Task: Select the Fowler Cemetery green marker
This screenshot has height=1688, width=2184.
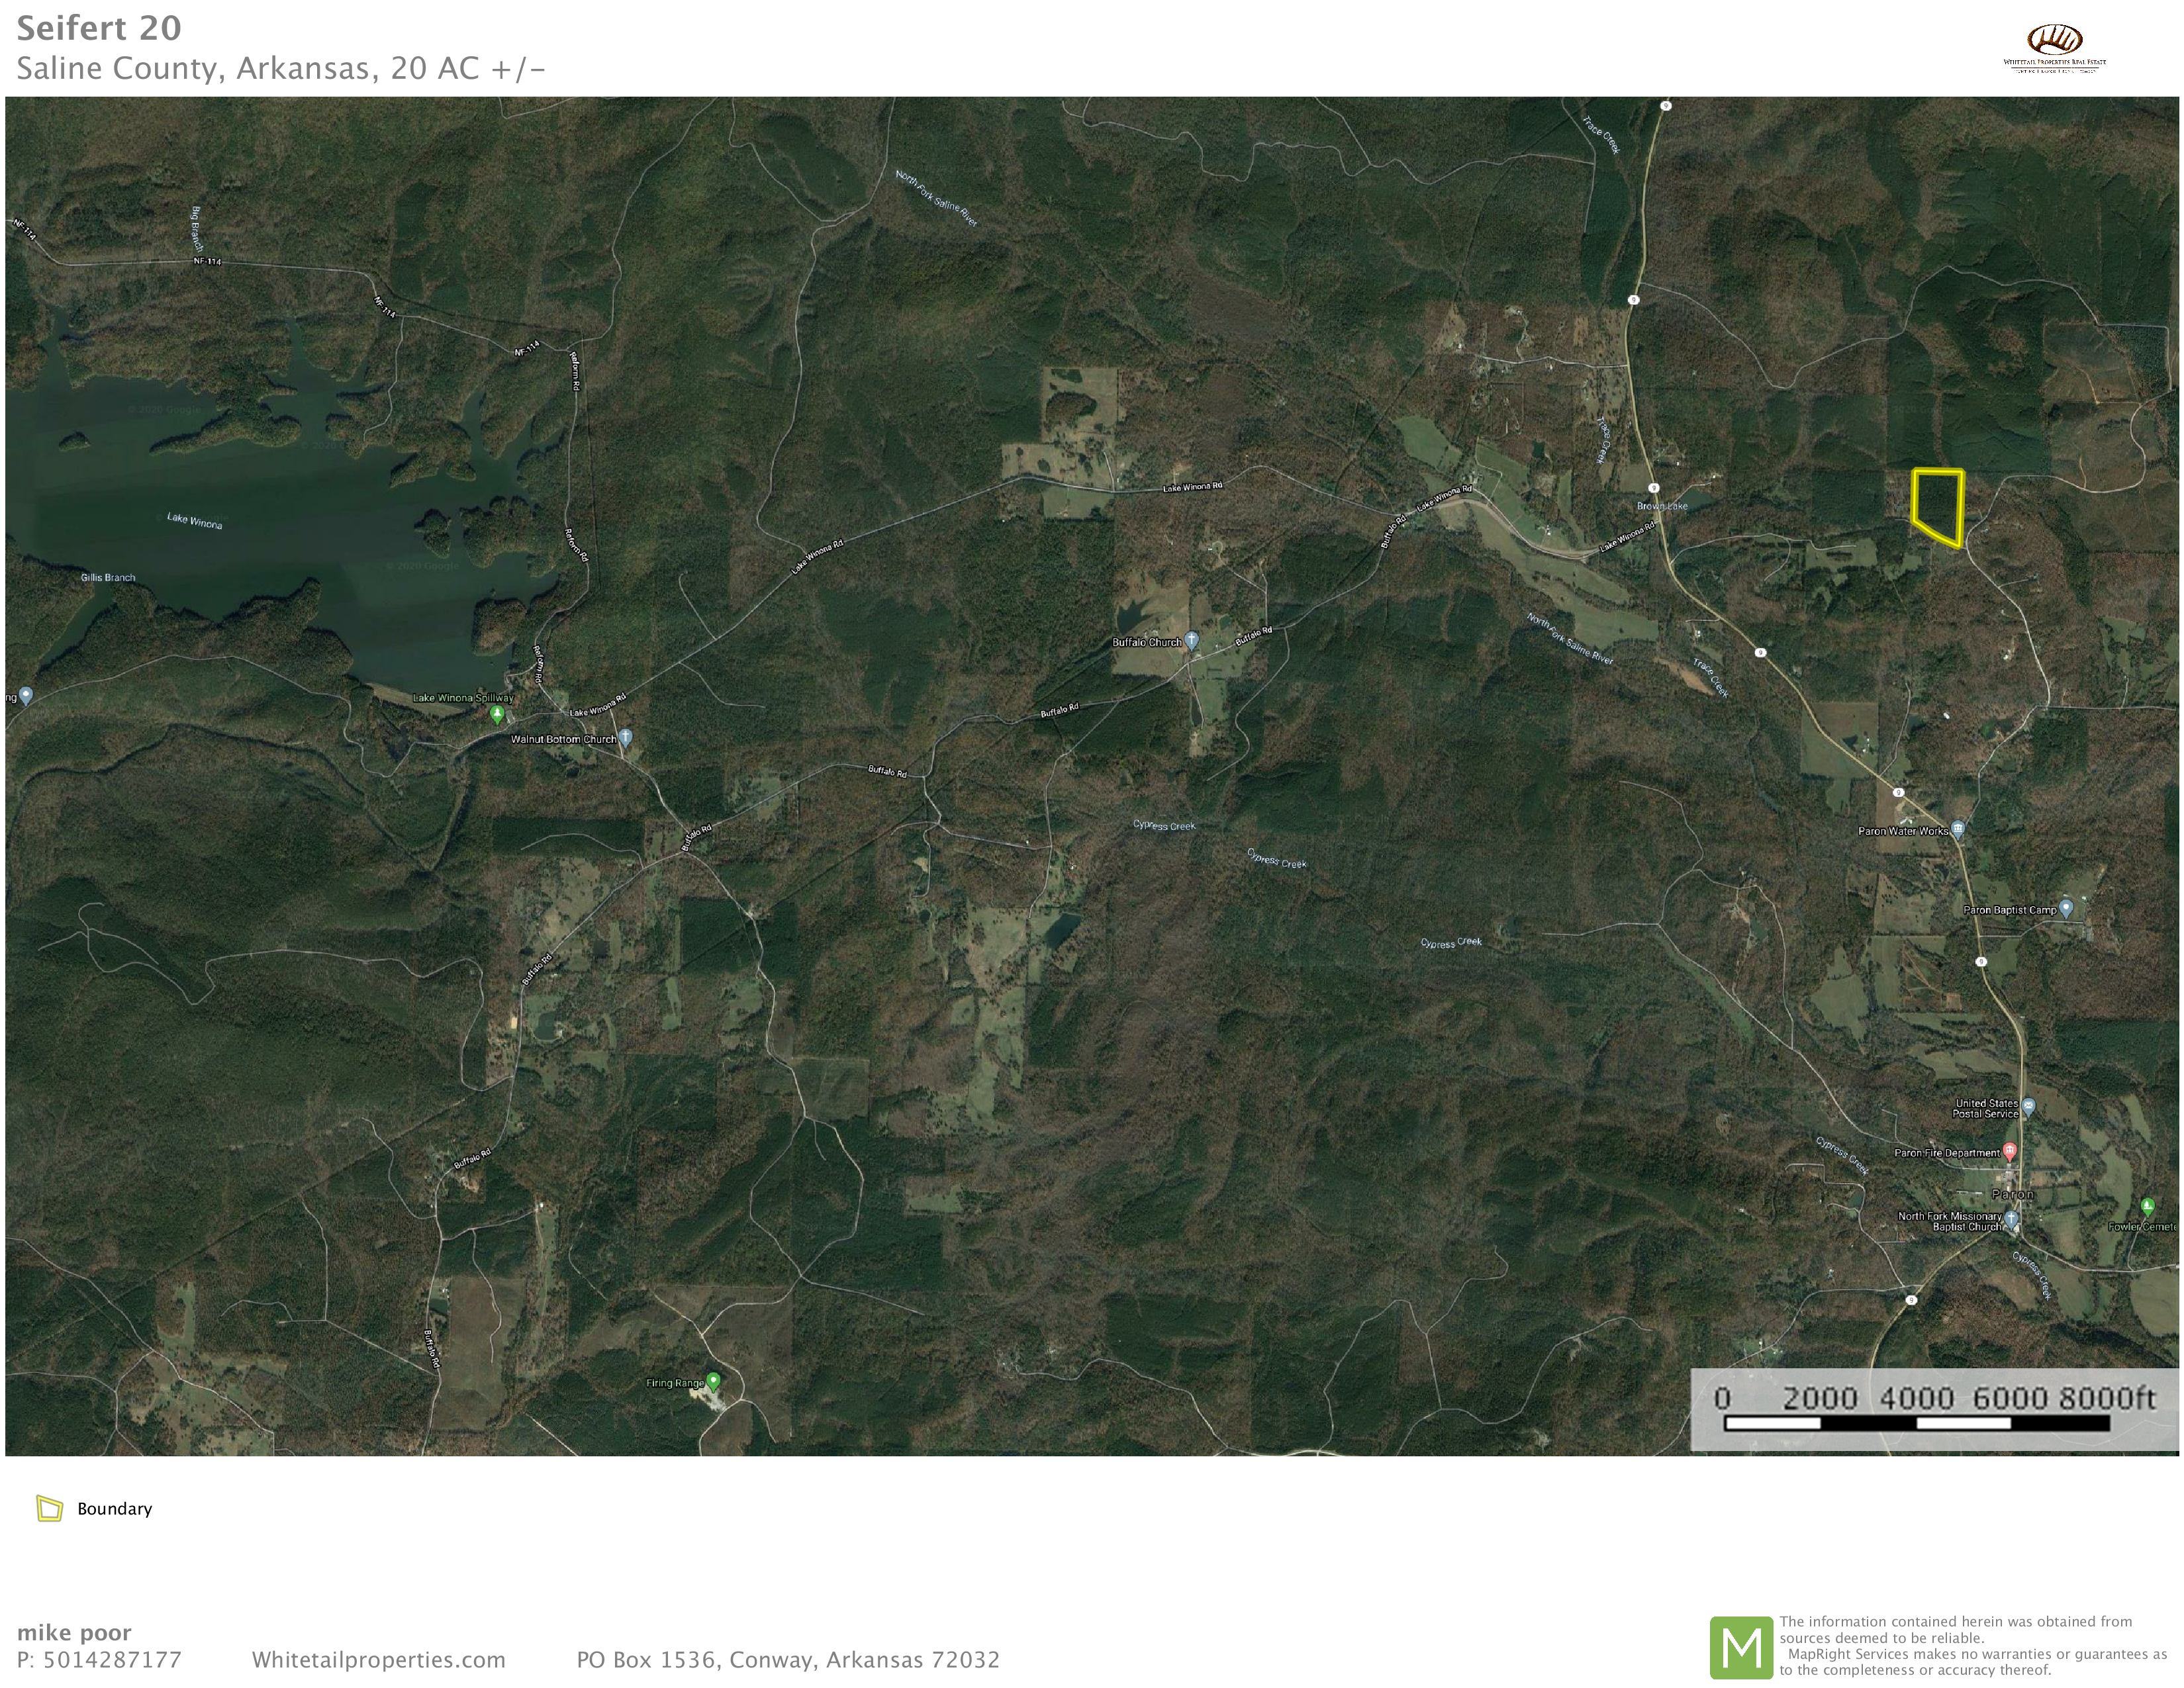Action: [2147, 1207]
